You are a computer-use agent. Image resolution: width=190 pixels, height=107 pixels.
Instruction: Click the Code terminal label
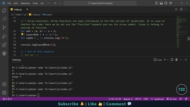[158, 60]
